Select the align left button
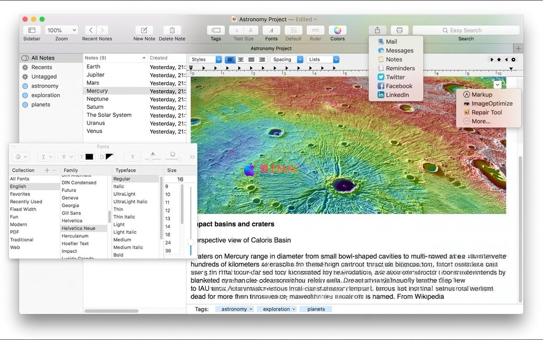The width and height of the screenshot is (543, 340). click(x=231, y=60)
